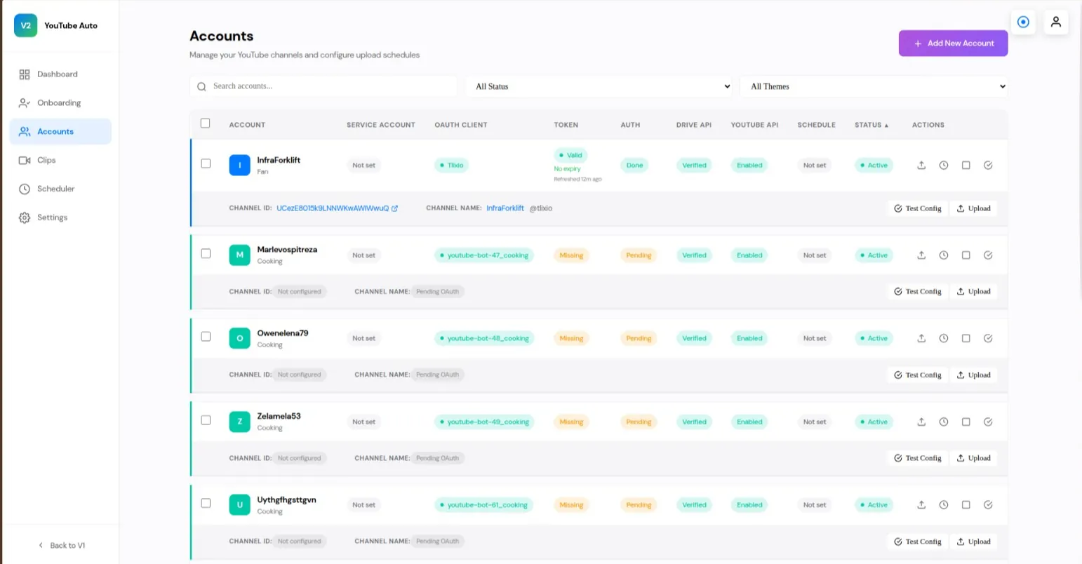This screenshot has width=1082, height=564.
Task: Click Test Config for Marlevospitreza
Action: (x=918, y=292)
